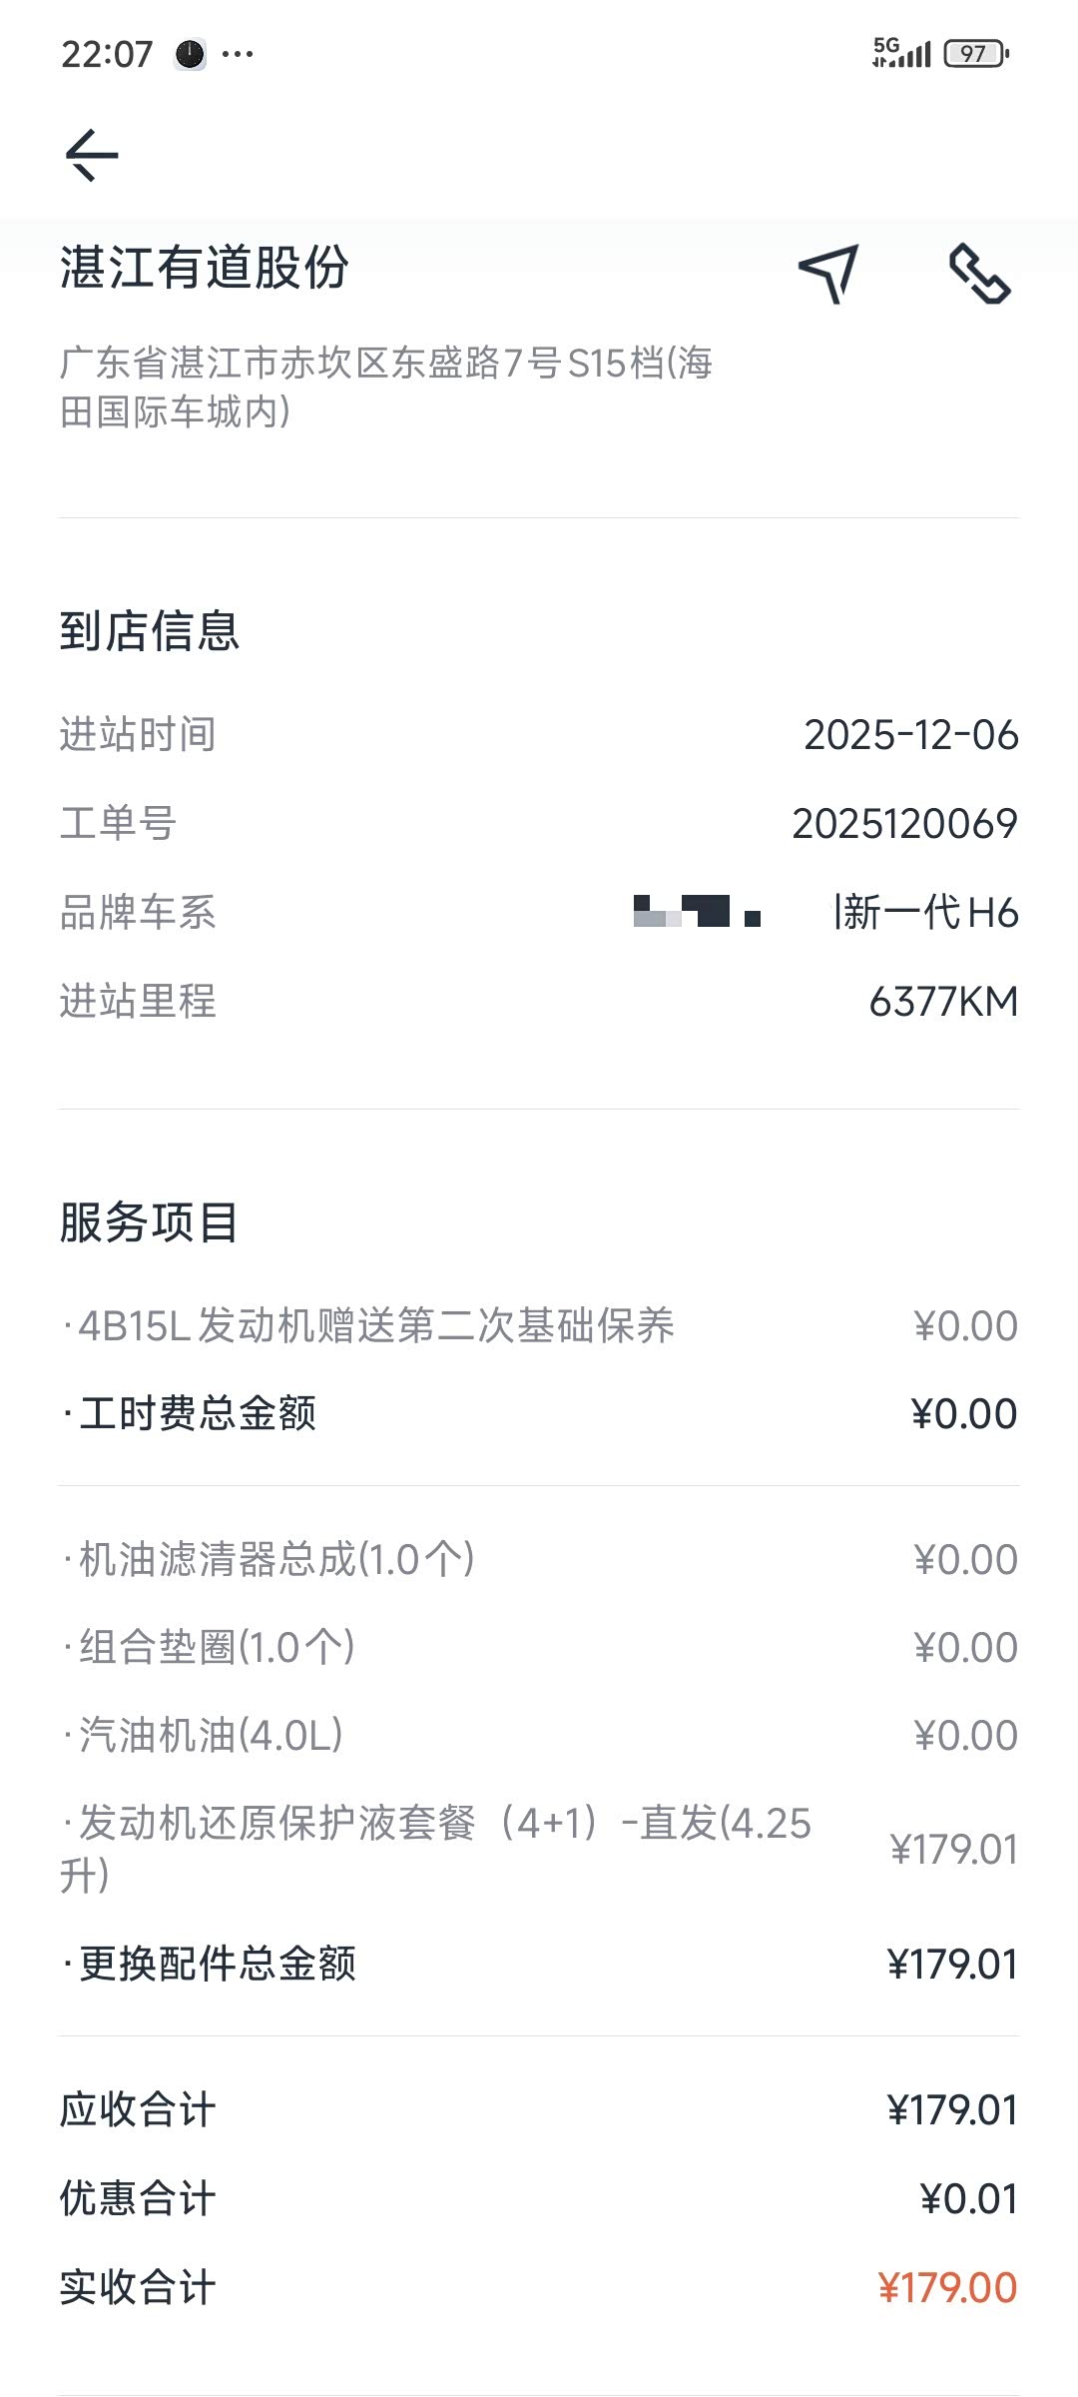1078x2397 pixels.
Task: Tap the 5G signal strength icon
Action: click(900, 53)
